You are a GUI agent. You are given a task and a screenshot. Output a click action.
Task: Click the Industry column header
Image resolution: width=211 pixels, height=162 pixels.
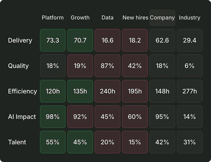point(189,18)
